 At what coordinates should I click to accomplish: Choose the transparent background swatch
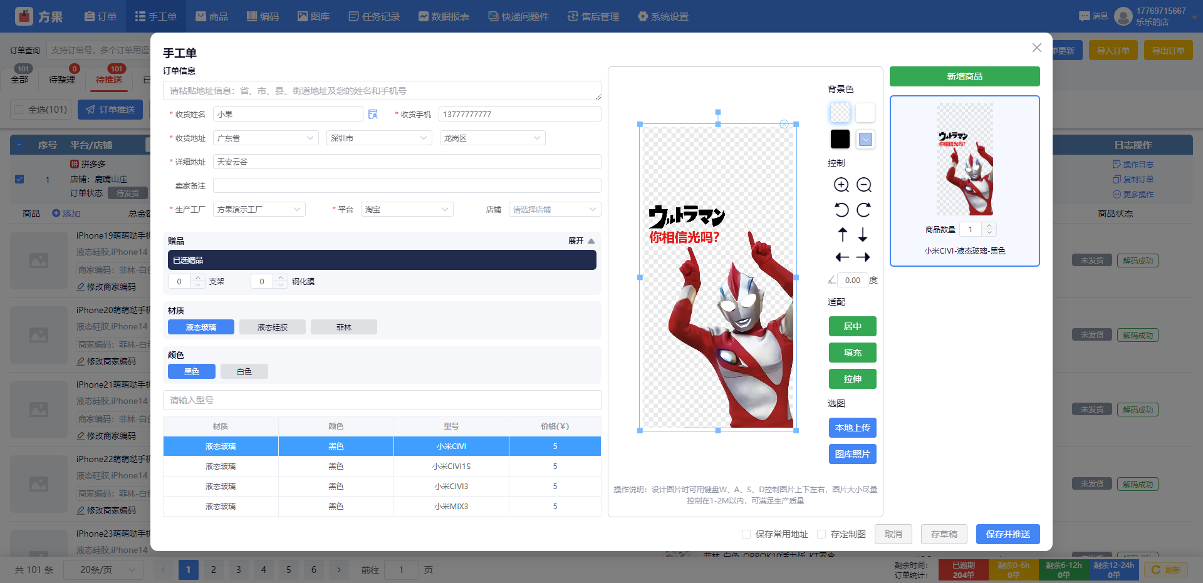(x=840, y=113)
